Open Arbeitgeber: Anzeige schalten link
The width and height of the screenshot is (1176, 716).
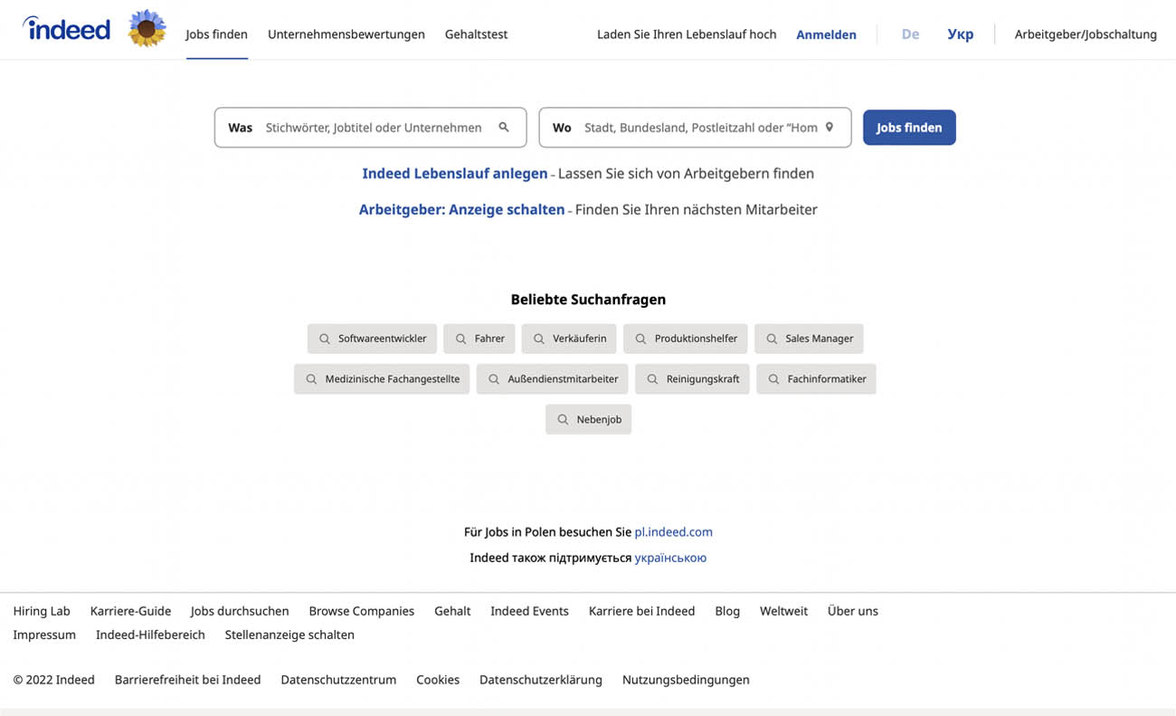(x=462, y=209)
